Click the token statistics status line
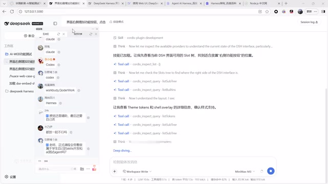The width and height of the screenshot is (328, 184). [193, 179]
